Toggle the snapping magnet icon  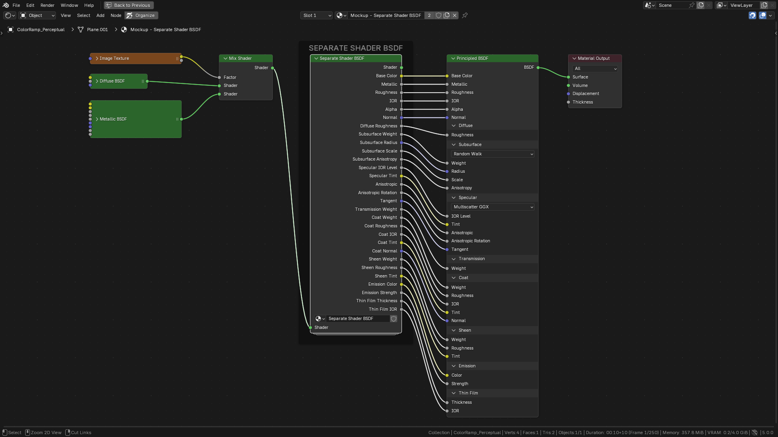point(752,15)
